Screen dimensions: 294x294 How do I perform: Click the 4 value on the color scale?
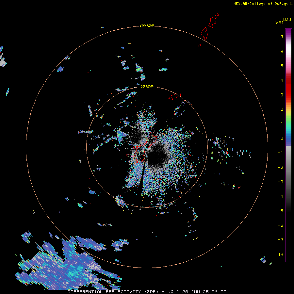coord(282,80)
